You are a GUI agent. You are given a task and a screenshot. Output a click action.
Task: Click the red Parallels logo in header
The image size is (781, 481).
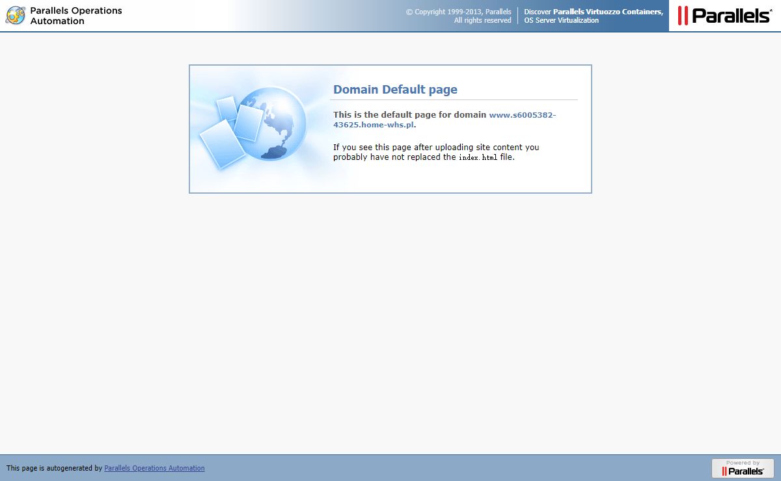[724, 16]
